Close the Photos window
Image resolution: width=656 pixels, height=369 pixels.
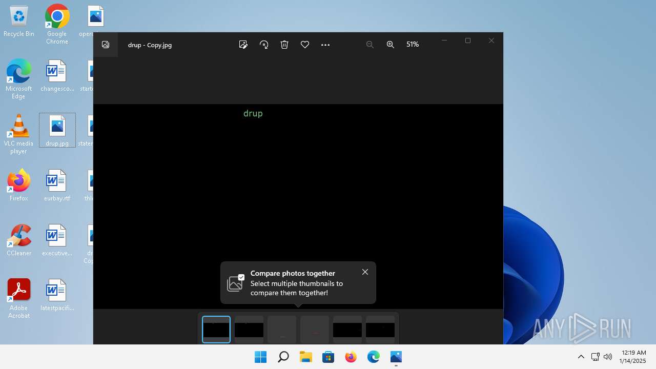(491, 40)
